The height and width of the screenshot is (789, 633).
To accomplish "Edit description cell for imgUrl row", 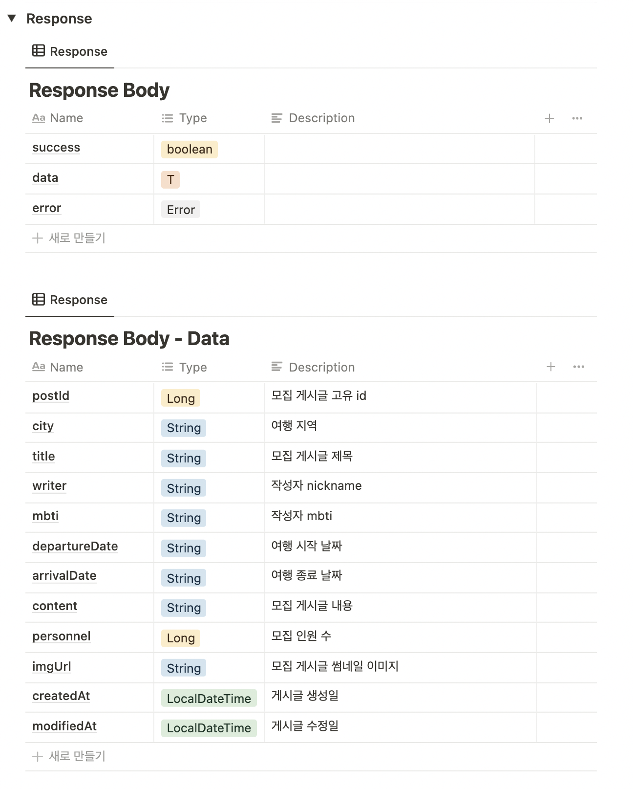I will click(400, 668).
